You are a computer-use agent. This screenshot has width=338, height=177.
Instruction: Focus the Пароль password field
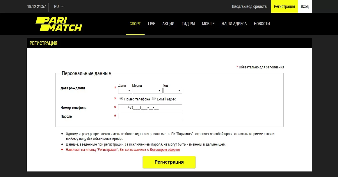tap(150, 116)
